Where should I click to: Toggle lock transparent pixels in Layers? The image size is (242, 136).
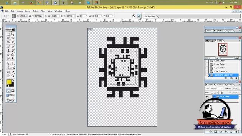coord(212,93)
